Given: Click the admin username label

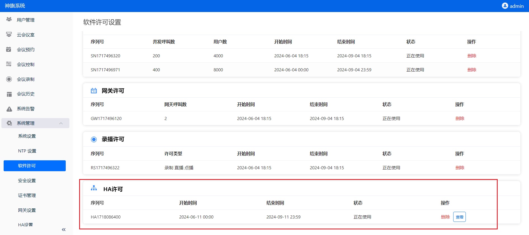Looking at the screenshot, I should [x=516, y=6].
